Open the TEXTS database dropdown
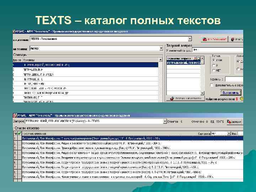The width and height of the screenshot is (256, 192). click(x=190, y=39)
